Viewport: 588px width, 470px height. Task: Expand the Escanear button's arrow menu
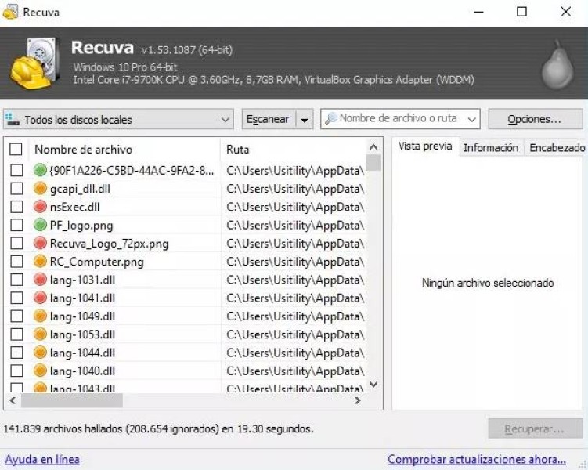(x=305, y=120)
